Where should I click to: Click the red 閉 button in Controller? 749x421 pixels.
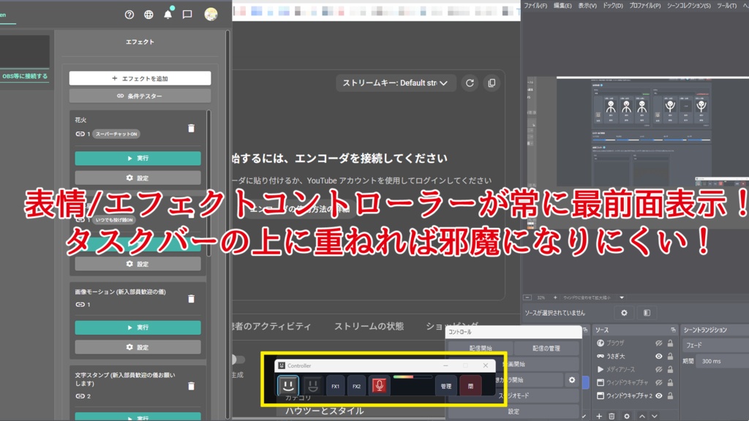[470, 386]
